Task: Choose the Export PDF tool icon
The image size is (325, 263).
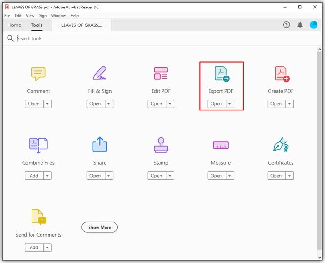Action: pos(222,74)
